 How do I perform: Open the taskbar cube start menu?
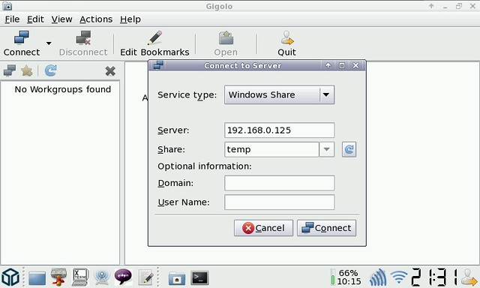click(10, 277)
